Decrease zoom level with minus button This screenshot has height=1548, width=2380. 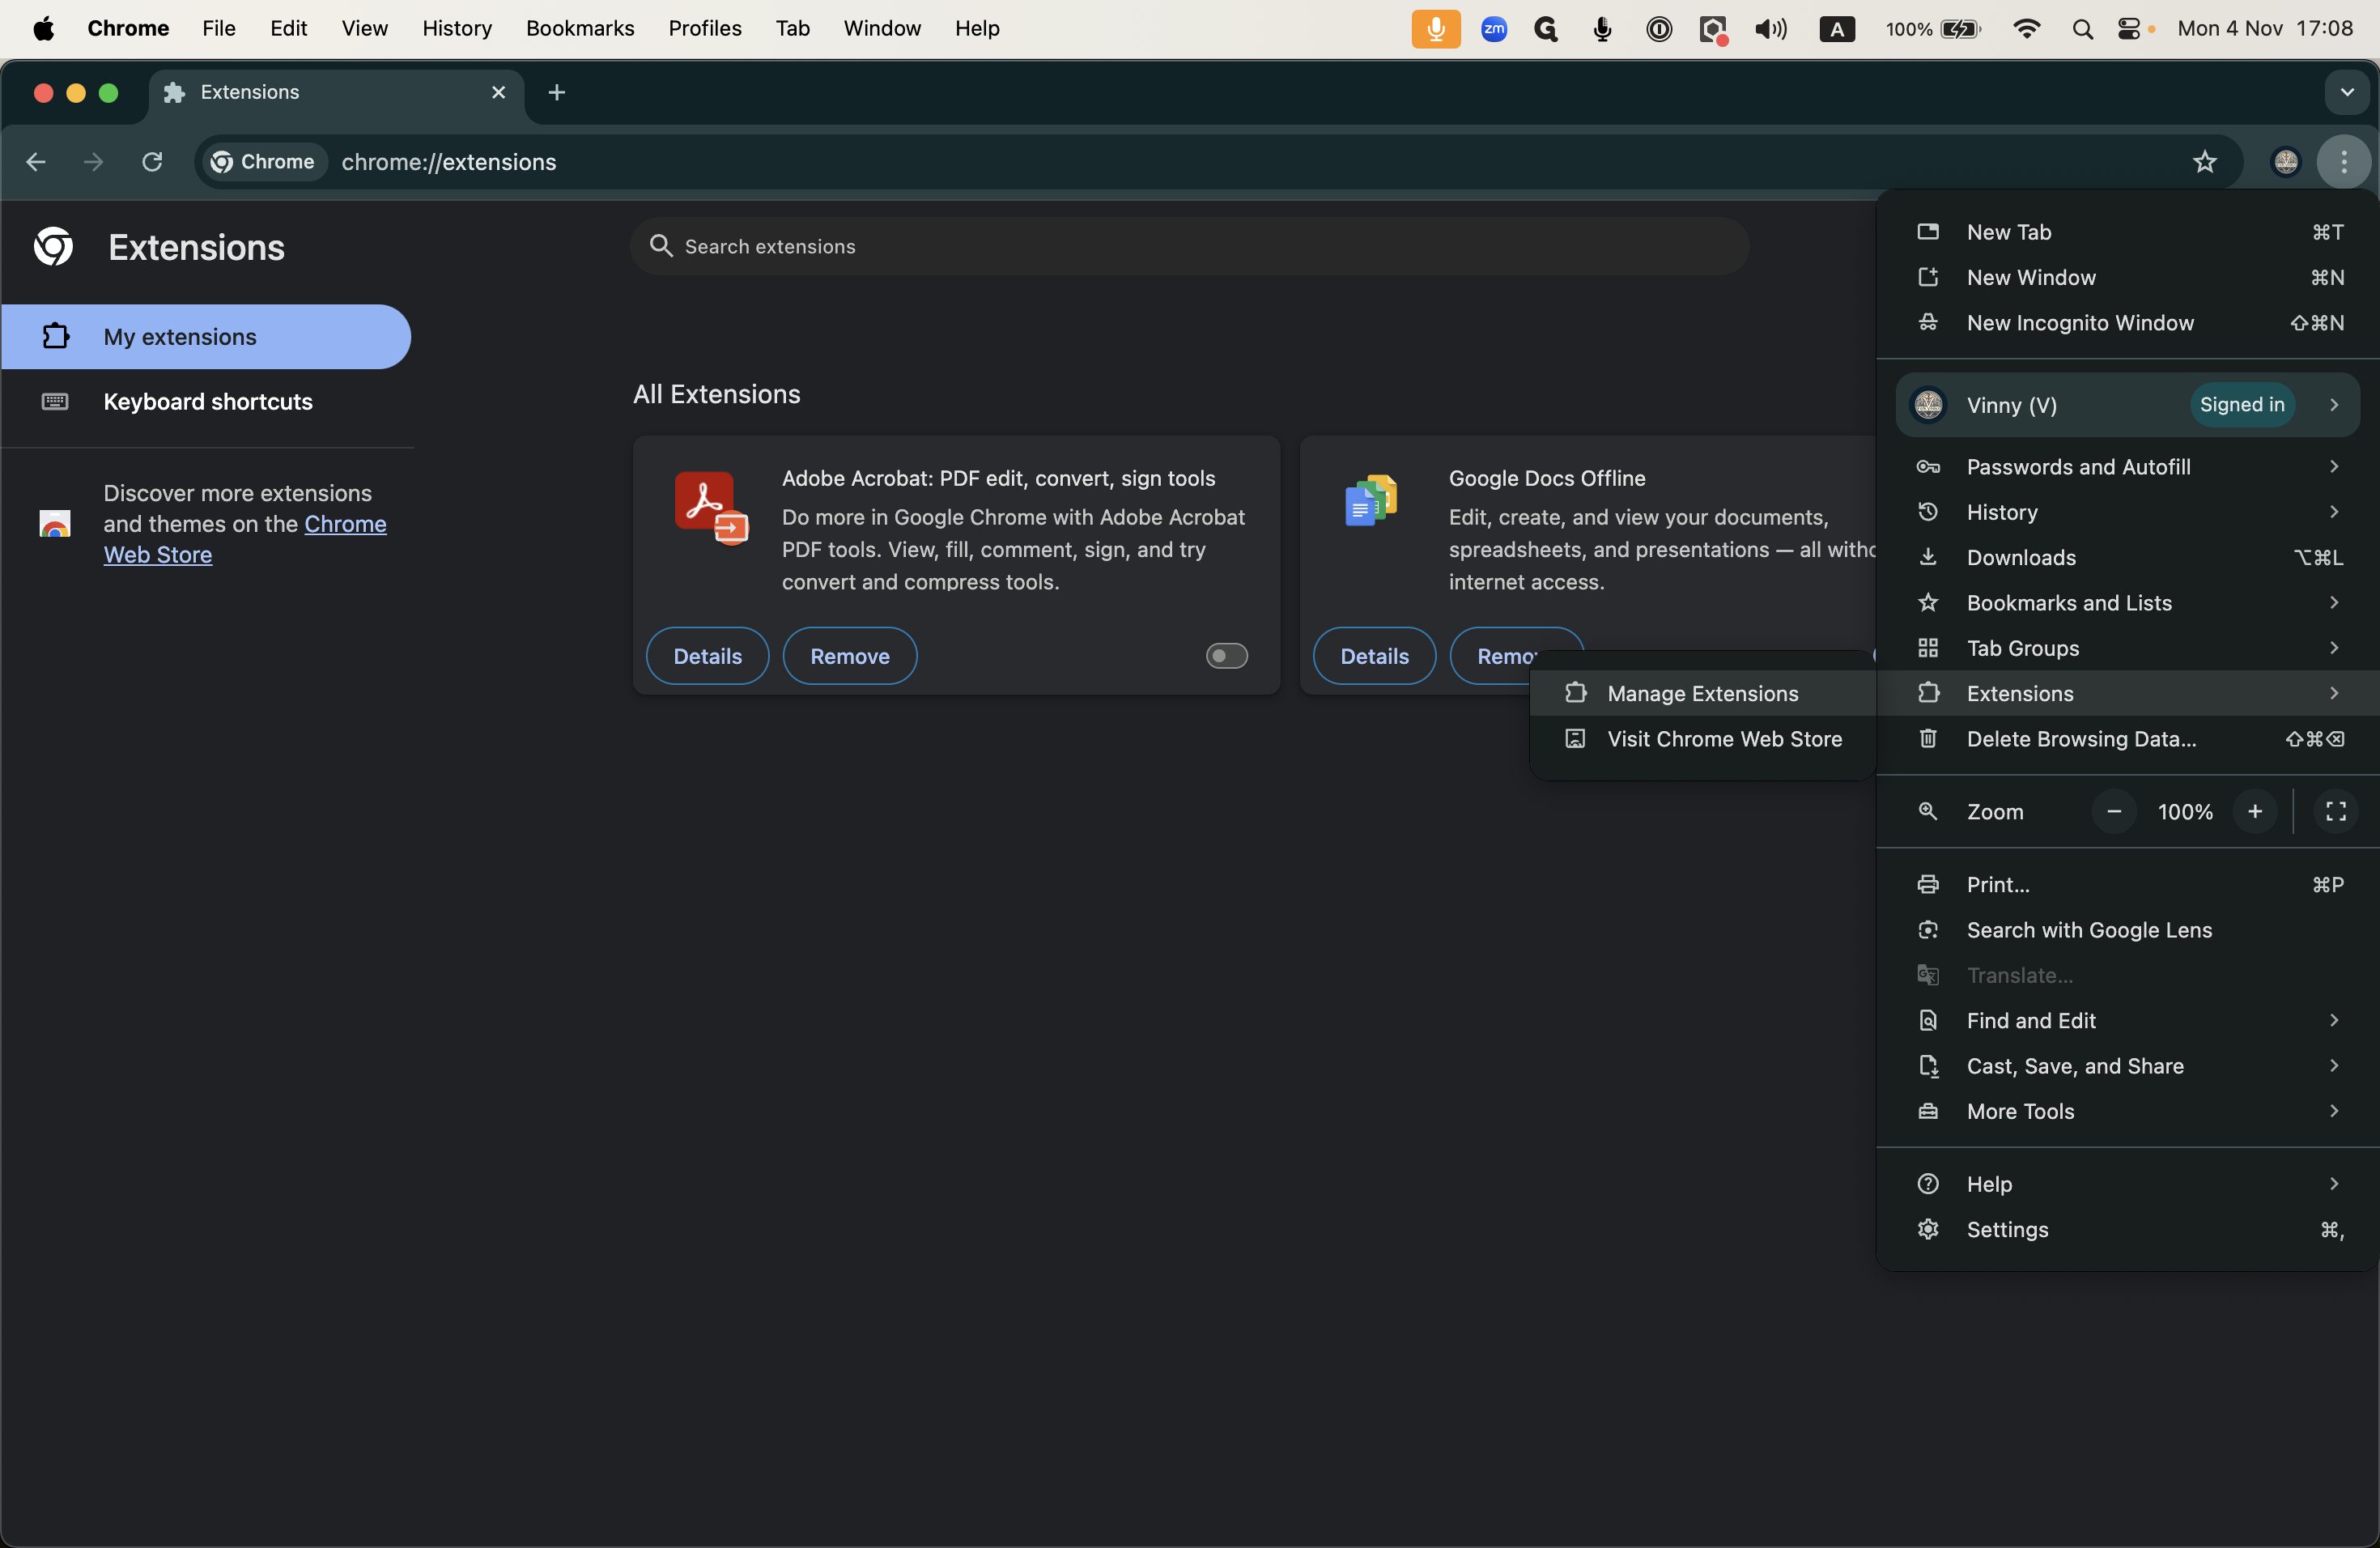coord(2113,811)
